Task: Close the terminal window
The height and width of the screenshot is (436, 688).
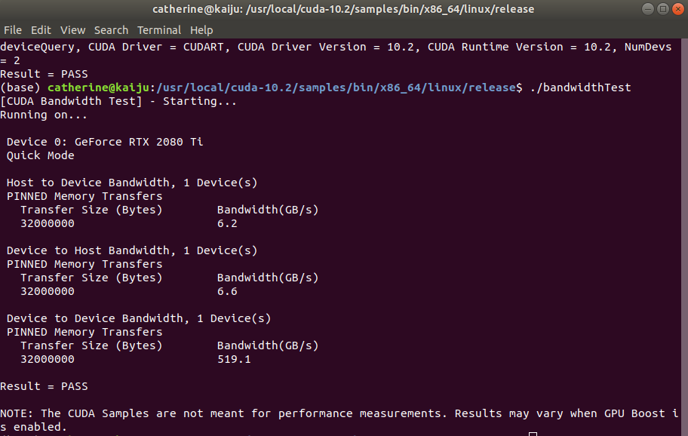Action: 678,9
